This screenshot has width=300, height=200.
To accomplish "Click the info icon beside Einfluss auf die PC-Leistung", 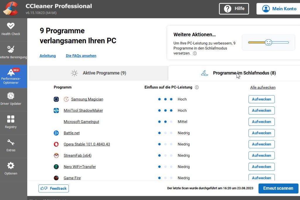I will (197, 87).
